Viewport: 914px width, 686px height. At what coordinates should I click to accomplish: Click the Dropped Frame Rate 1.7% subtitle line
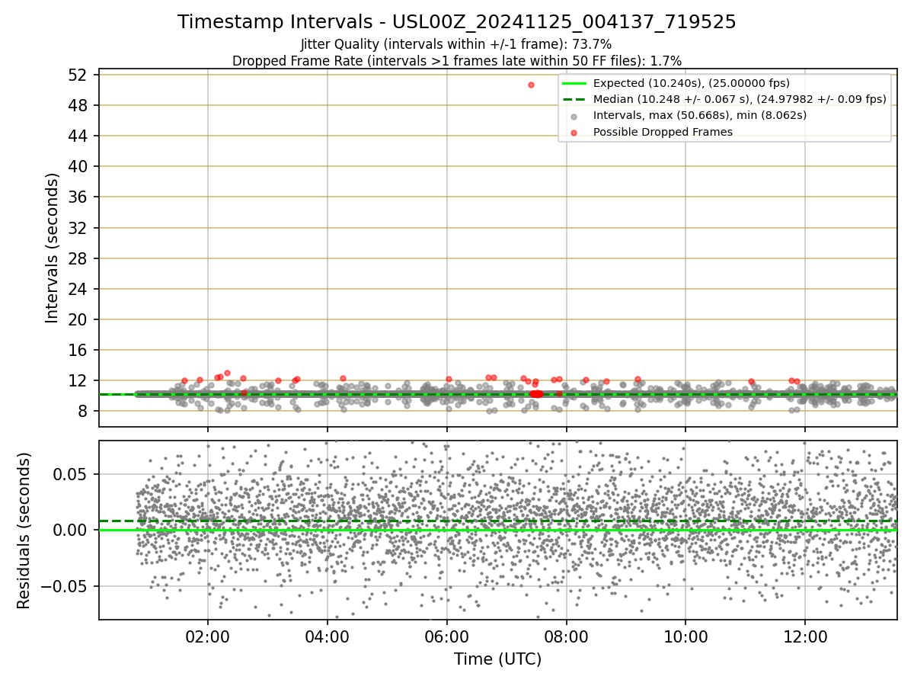click(457, 61)
